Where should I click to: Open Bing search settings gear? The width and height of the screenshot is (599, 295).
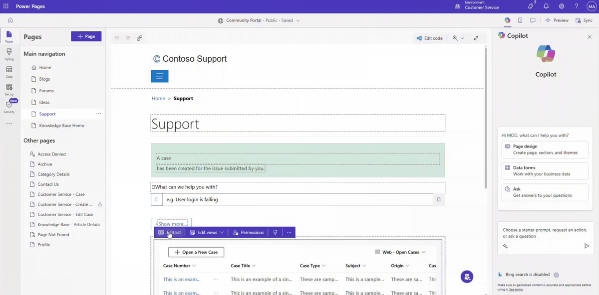[x=557, y=275]
